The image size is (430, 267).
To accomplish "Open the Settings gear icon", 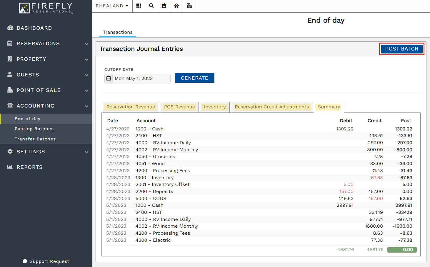I will pyautogui.click(x=10, y=152).
